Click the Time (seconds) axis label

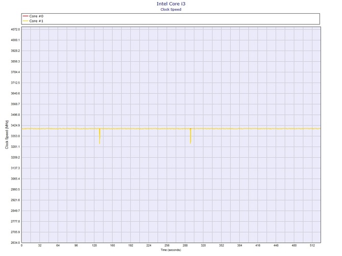click(171, 250)
